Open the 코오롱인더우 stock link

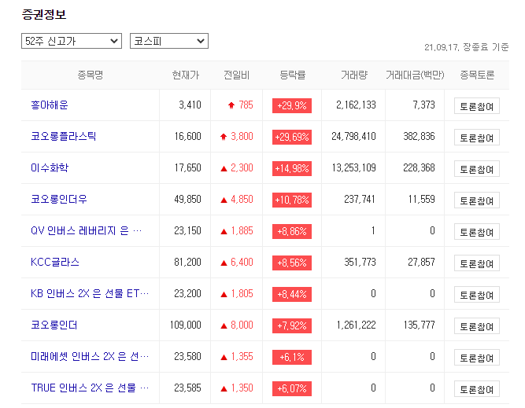(59, 200)
